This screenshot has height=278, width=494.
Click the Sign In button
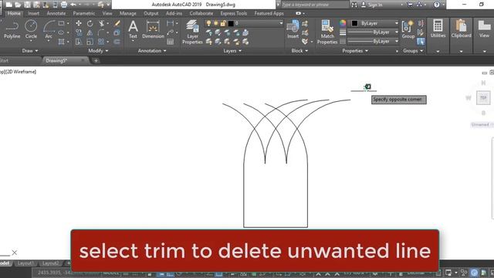click(372, 5)
